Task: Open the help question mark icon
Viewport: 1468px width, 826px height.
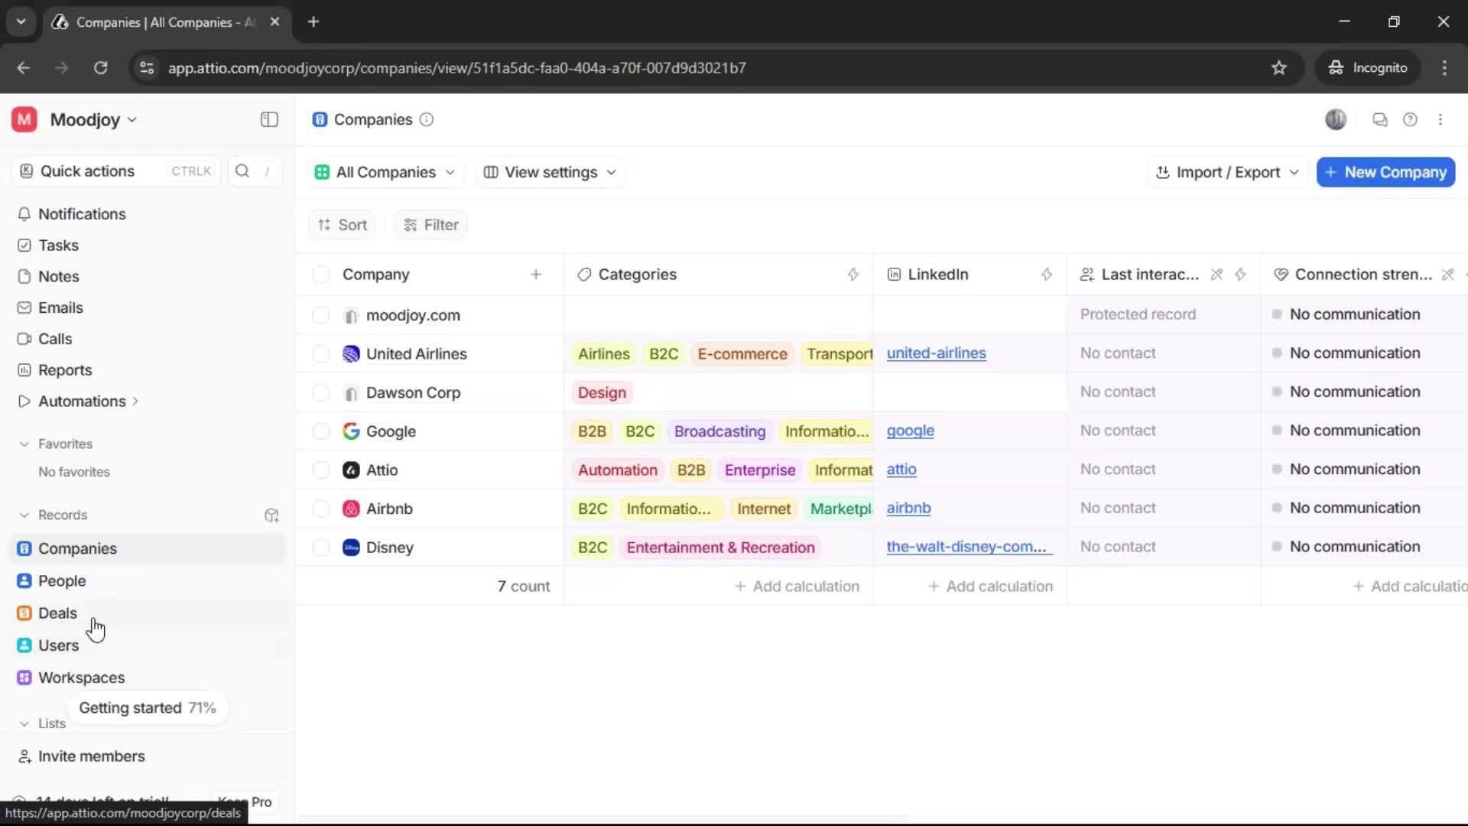Action: point(1410,119)
